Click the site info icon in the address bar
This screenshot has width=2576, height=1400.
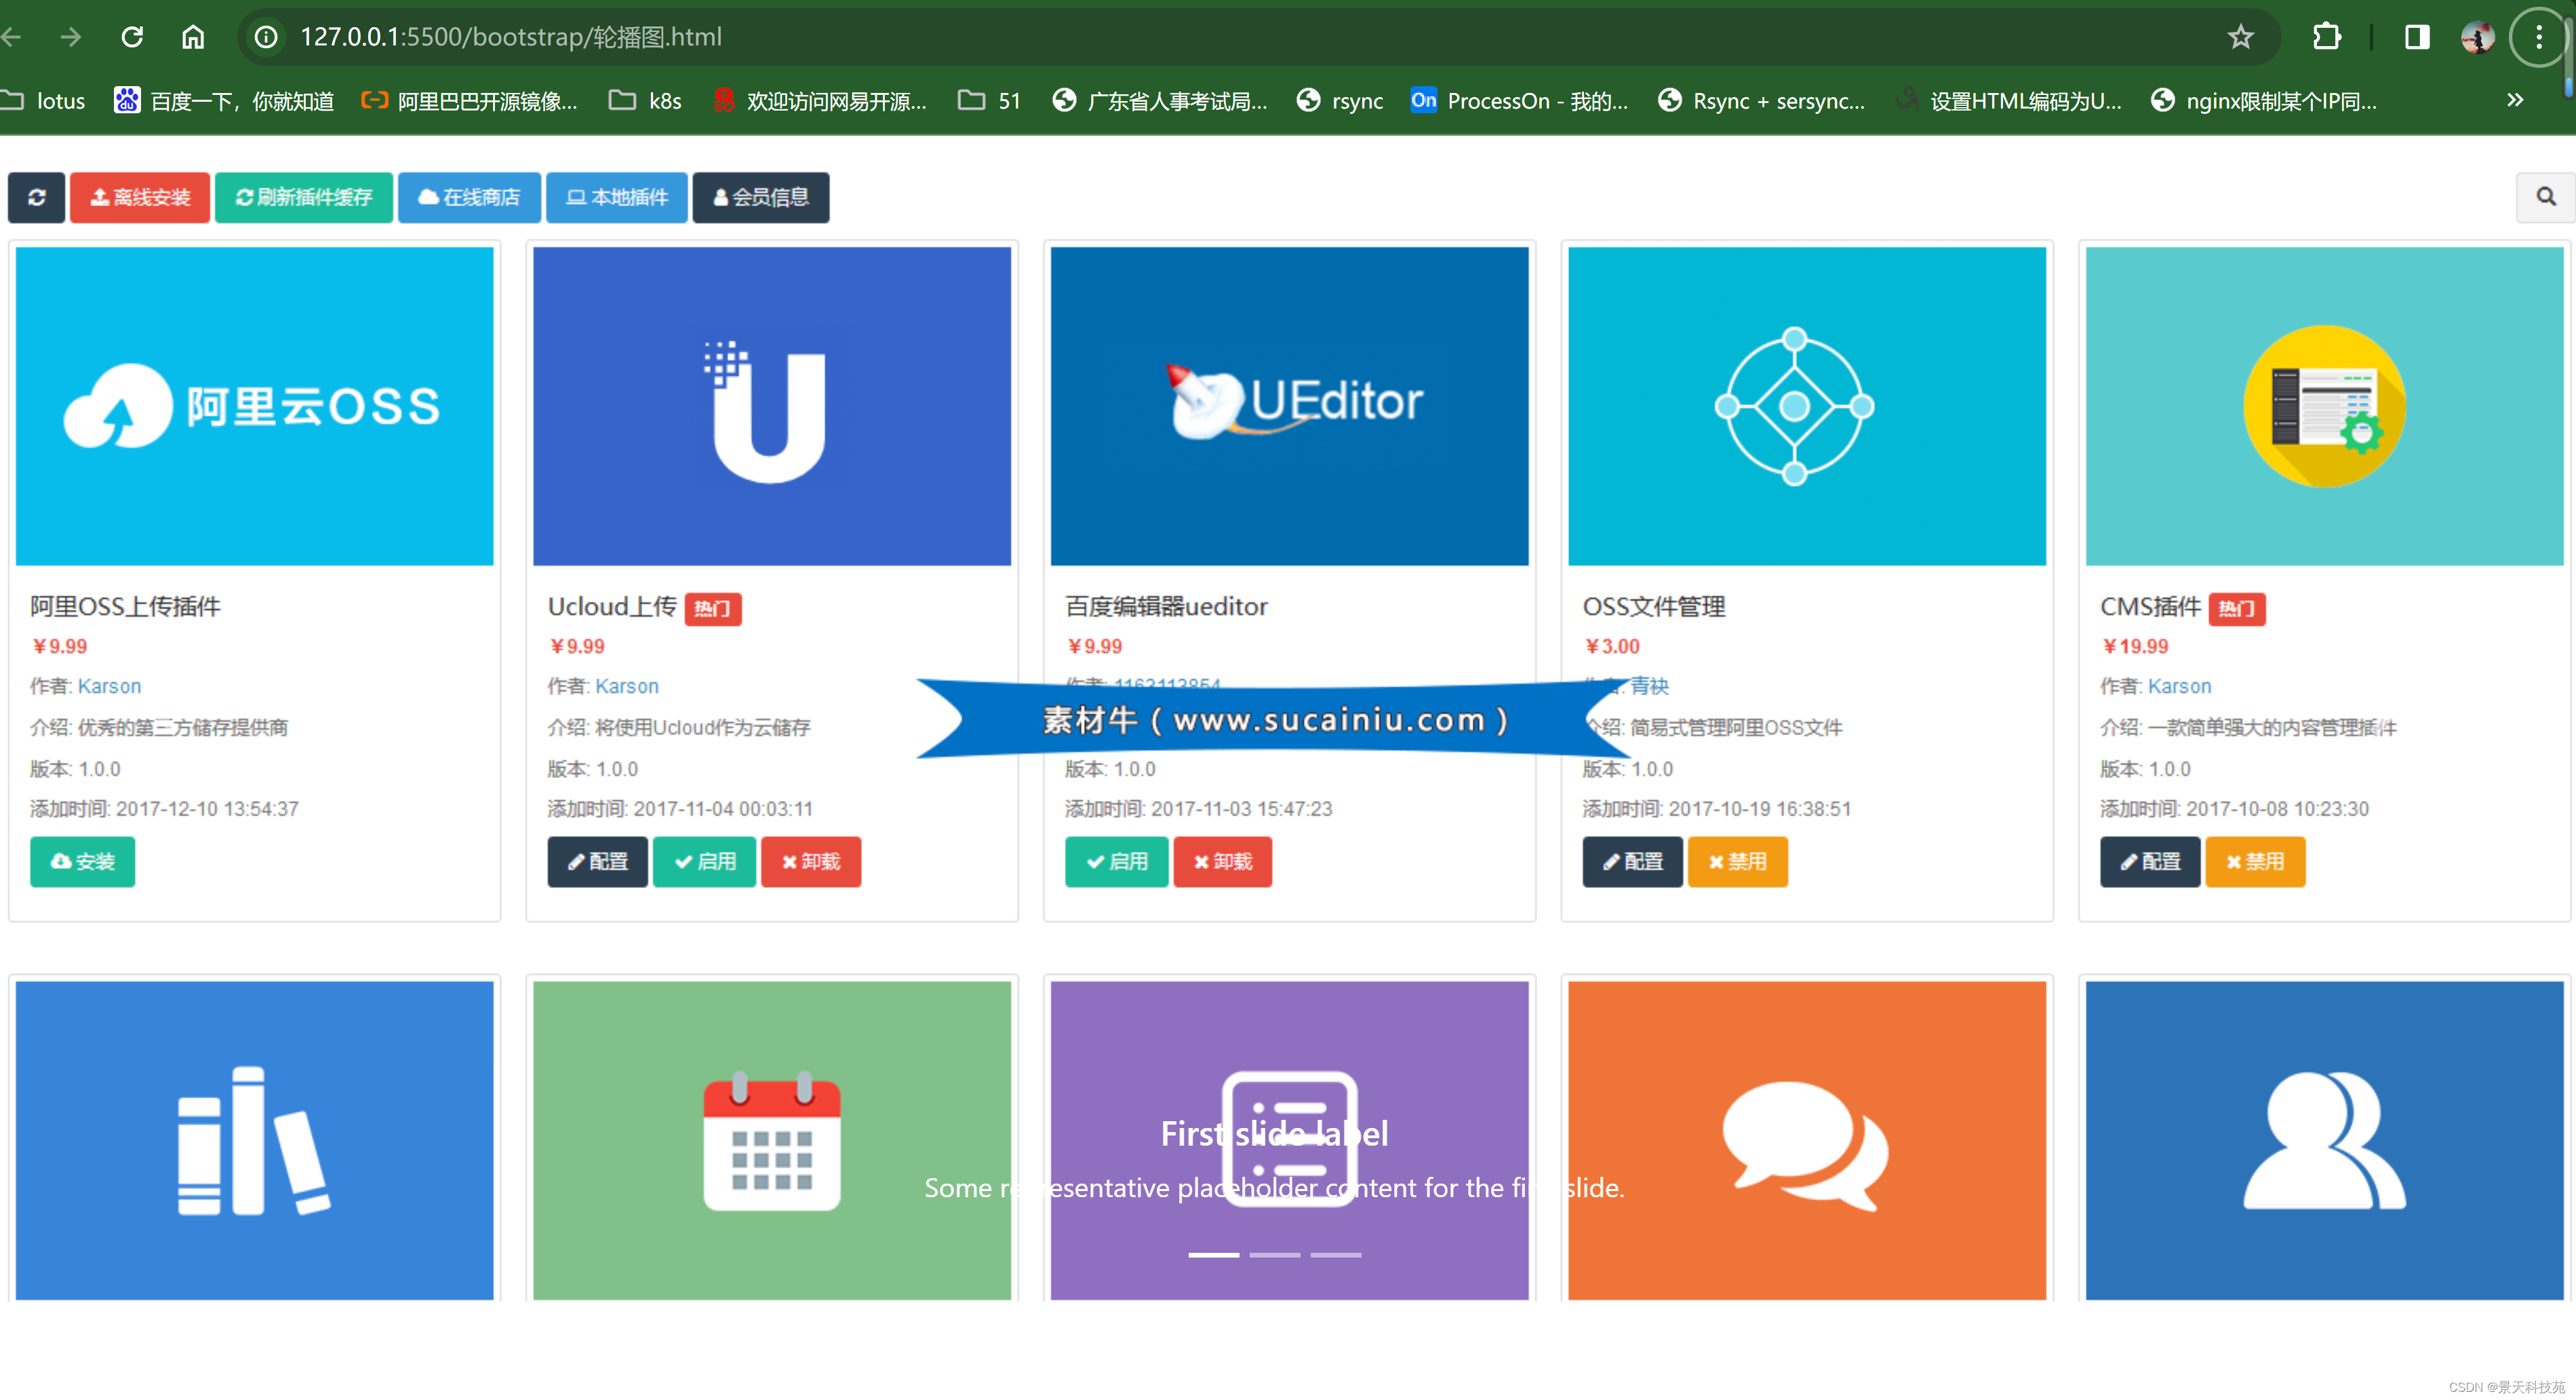(x=264, y=37)
